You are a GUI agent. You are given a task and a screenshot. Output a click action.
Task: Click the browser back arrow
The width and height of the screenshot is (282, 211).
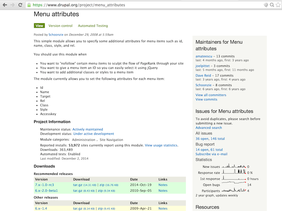(5, 5)
